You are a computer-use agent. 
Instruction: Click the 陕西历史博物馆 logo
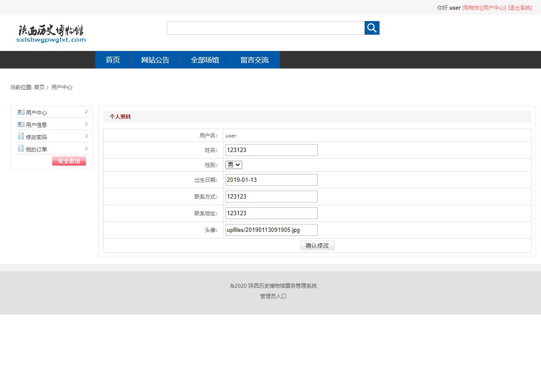pos(50,33)
